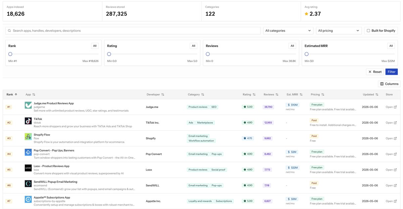Click the SEO category tag for Judge.me

pos(214,107)
